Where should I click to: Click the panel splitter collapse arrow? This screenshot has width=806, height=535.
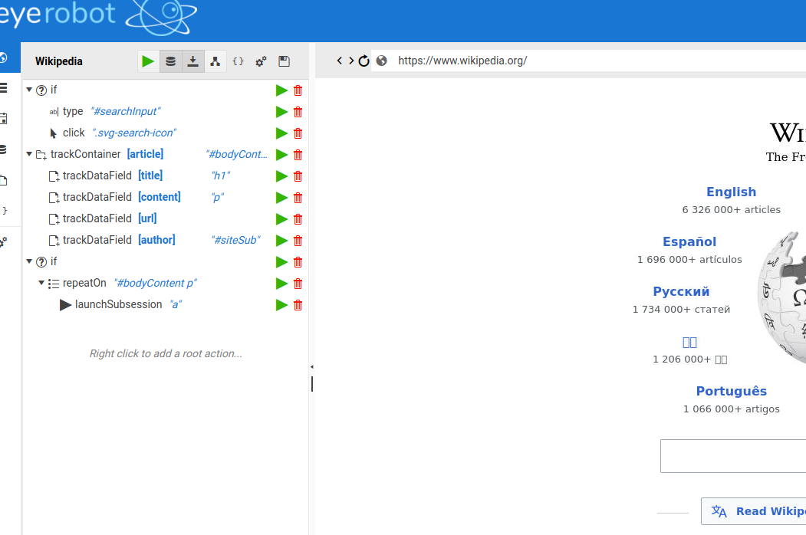312,367
